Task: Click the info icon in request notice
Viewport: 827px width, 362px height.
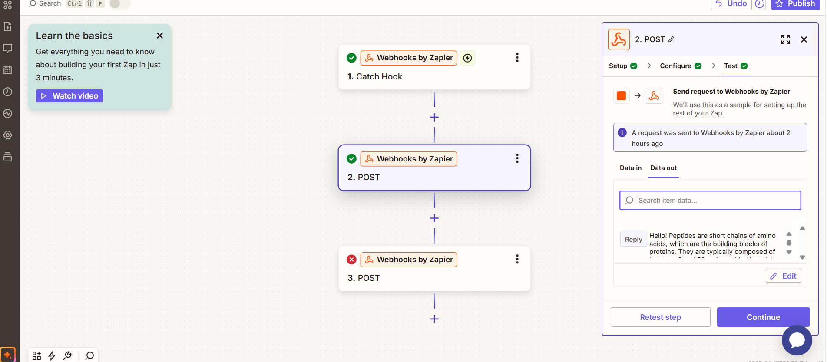Action: click(622, 133)
